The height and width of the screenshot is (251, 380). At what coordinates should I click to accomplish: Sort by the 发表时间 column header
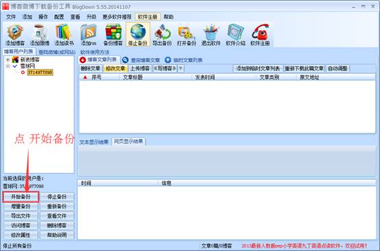pyautogui.click(x=224, y=77)
